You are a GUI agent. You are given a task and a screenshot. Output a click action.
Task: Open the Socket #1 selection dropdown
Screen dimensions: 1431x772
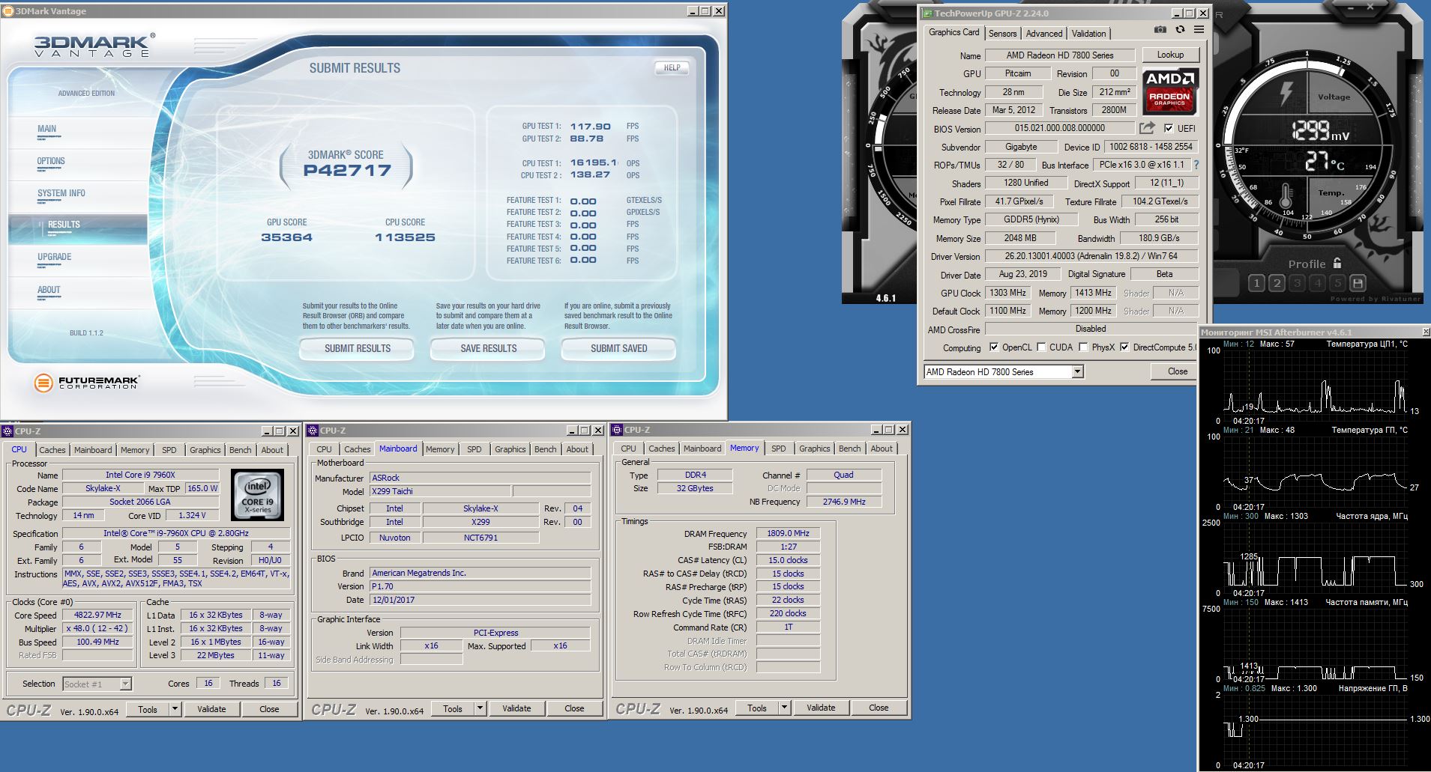pyautogui.click(x=125, y=684)
